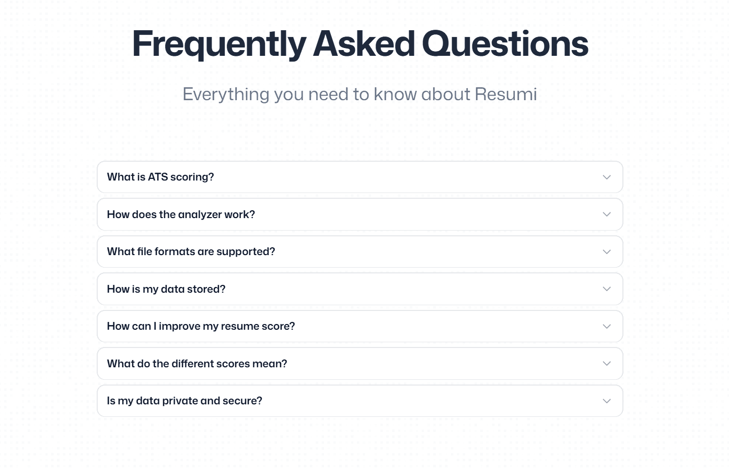Screen dimensions: 729x468
Task: Click chevron for different scores question
Action: [606, 364]
